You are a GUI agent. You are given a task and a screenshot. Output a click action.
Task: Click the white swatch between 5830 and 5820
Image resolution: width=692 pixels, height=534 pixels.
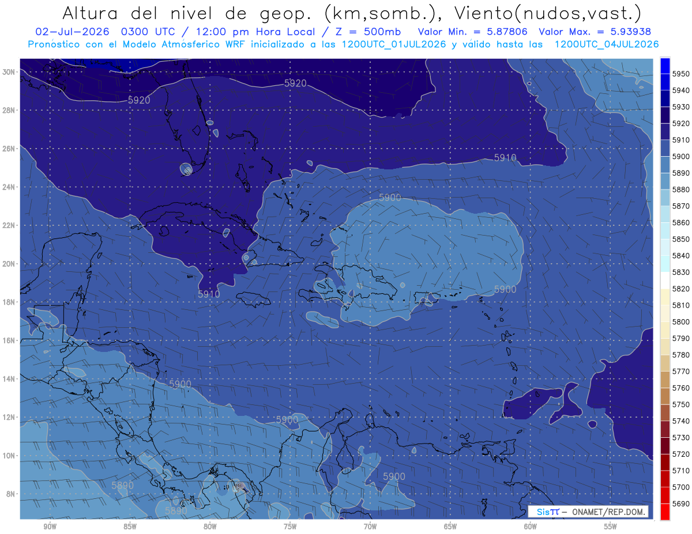(665, 281)
